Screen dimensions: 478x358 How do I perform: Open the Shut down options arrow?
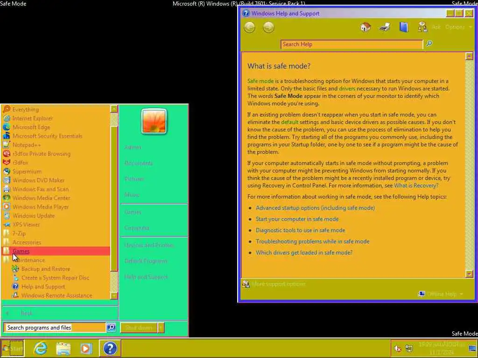point(161,328)
